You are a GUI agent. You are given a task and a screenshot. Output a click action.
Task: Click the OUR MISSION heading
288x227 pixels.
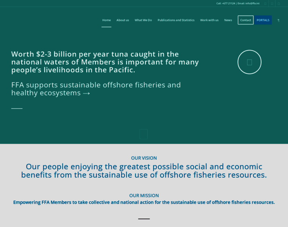click(x=144, y=196)
